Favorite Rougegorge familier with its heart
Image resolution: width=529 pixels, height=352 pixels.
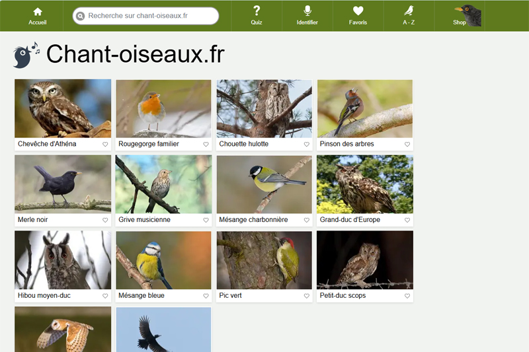pos(206,144)
